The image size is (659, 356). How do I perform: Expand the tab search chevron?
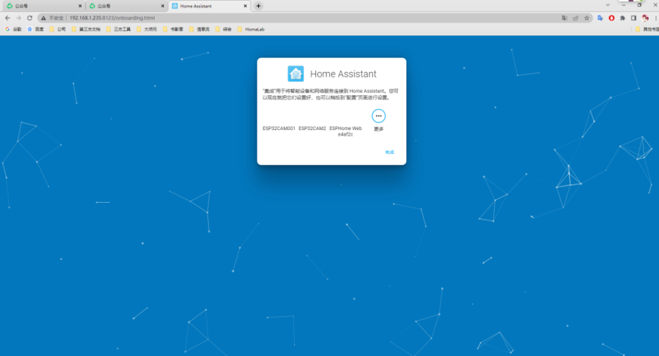coord(608,5)
